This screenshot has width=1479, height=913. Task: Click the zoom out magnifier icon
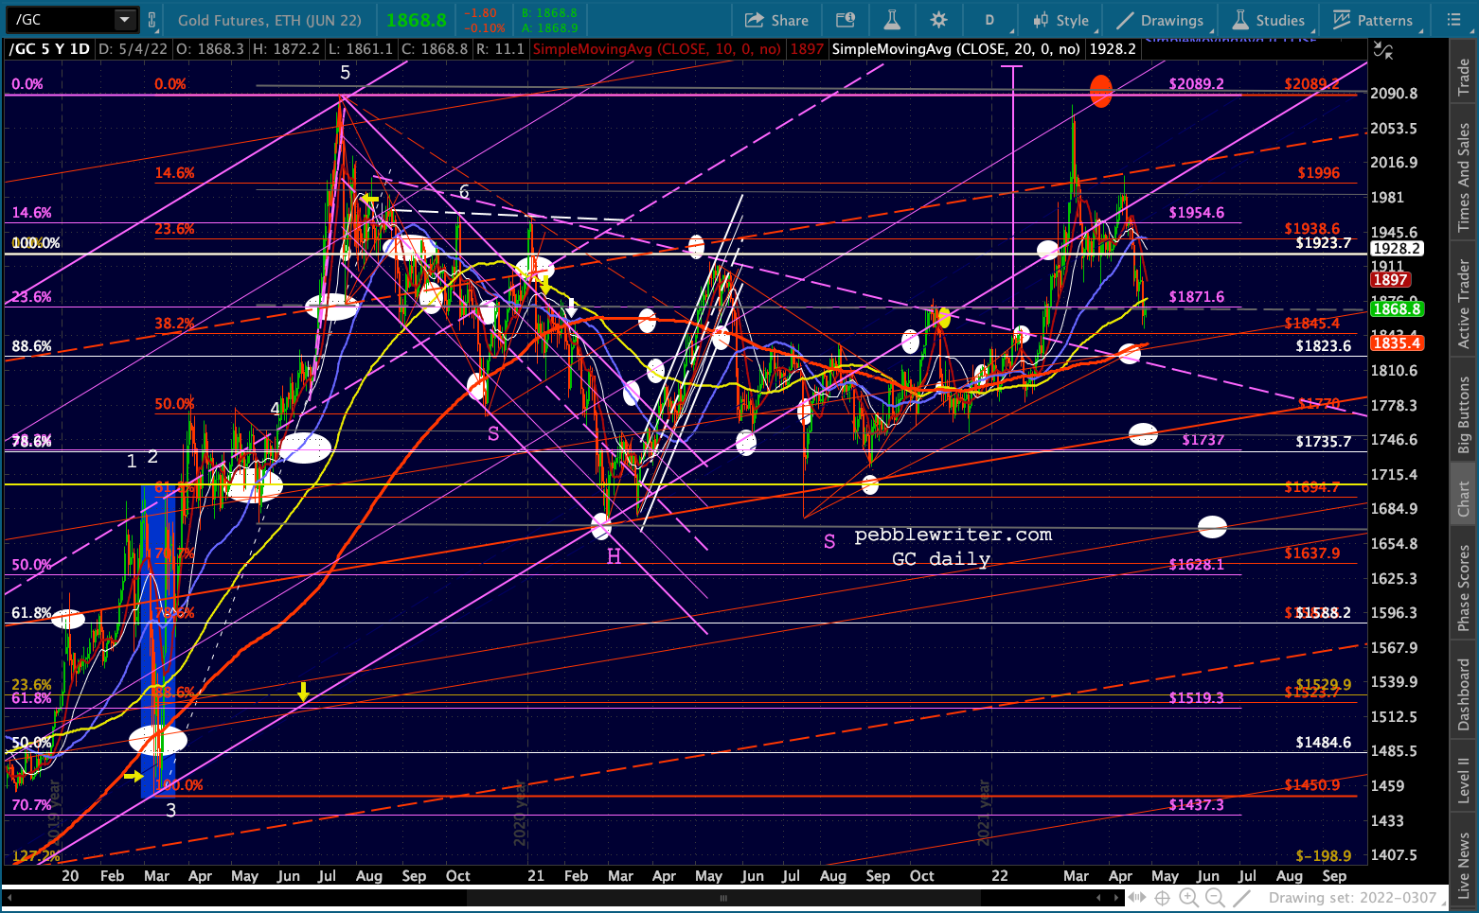(1215, 898)
